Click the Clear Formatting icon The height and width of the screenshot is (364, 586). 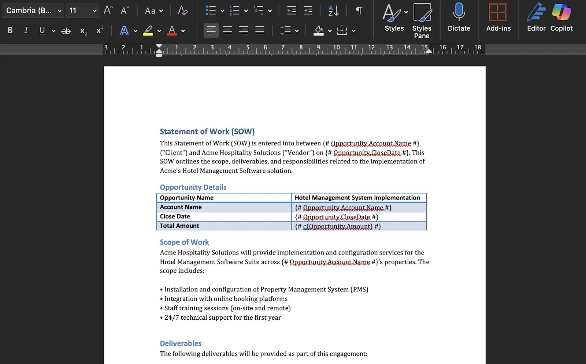click(x=182, y=11)
